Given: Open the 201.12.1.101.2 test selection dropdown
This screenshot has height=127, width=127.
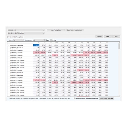Looking at the screenshot, I should pyautogui.click(x=26, y=33).
